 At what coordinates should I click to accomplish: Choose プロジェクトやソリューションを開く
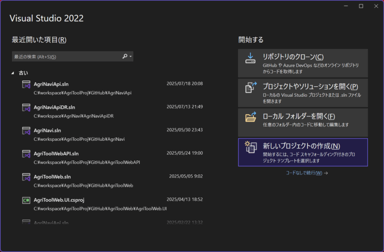point(303,92)
